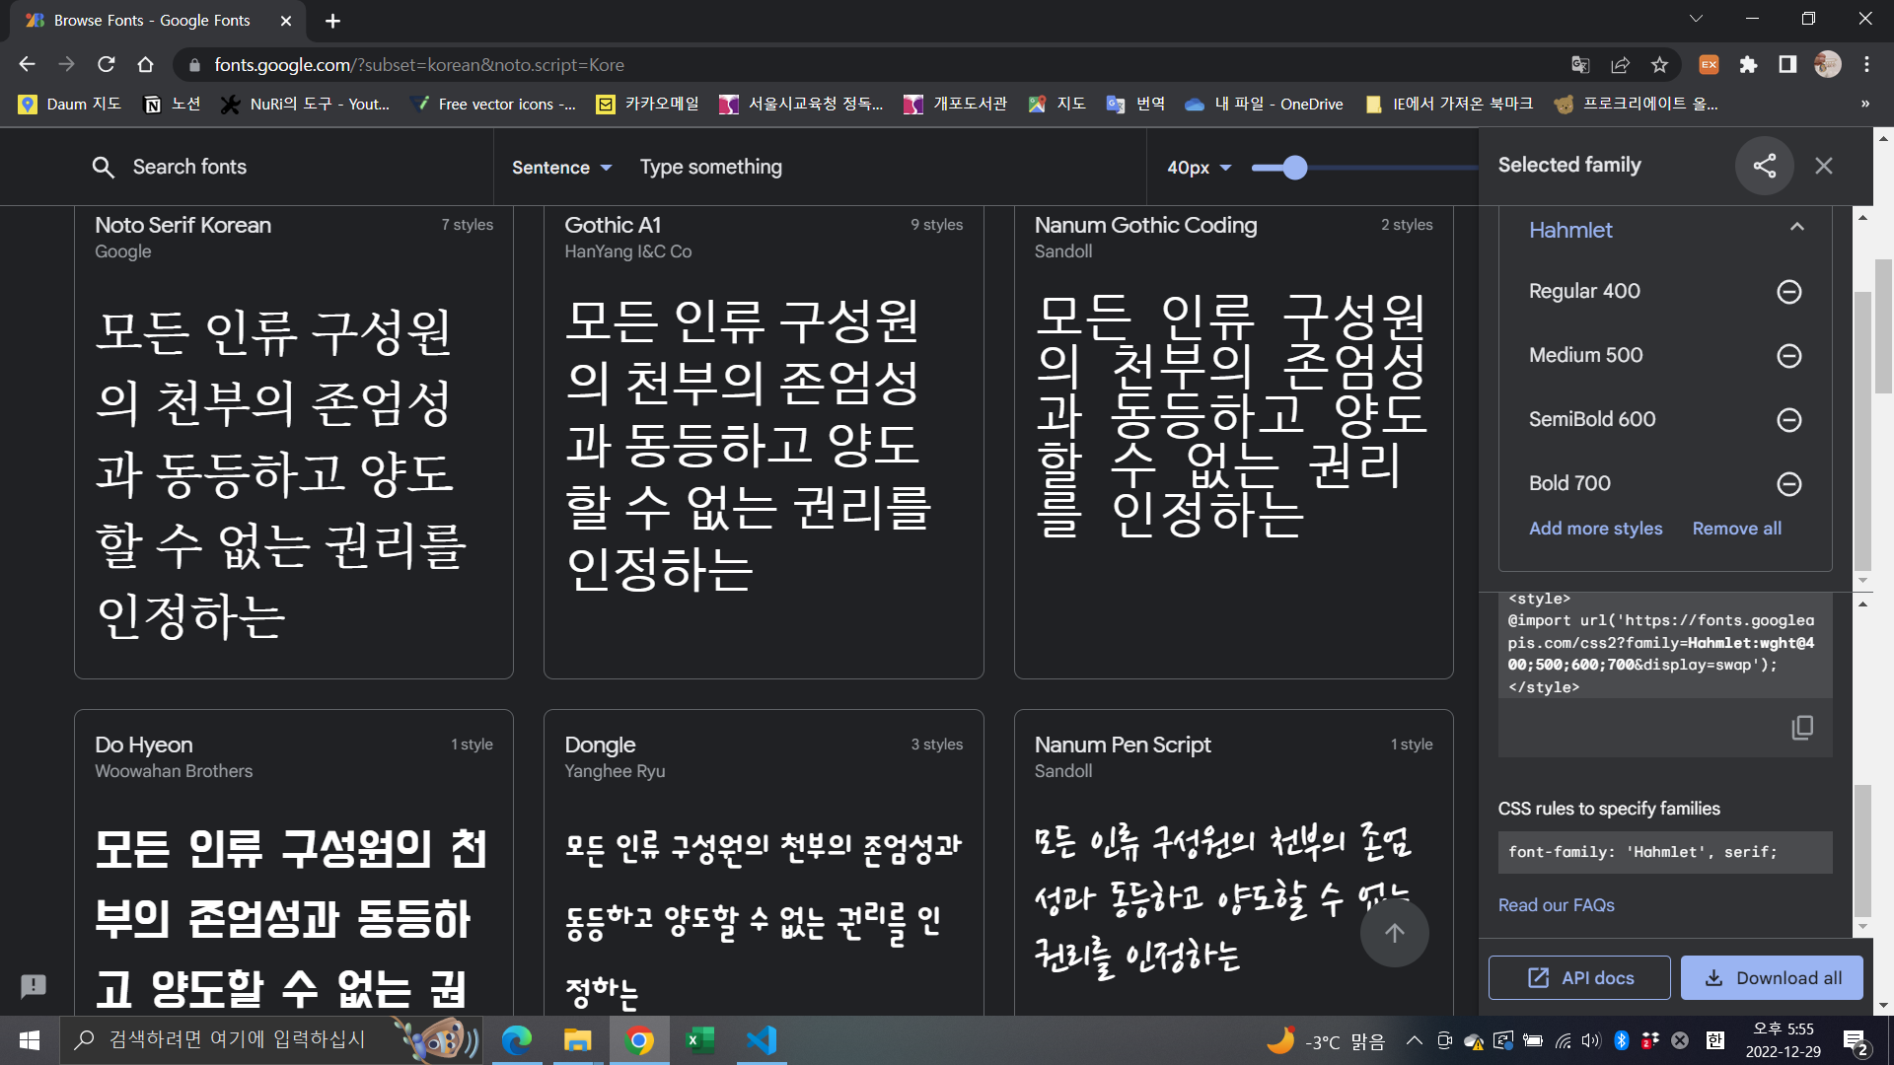The width and height of the screenshot is (1894, 1065).
Task: Open the Nanum Gothic Coding font card
Action: click(x=1233, y=442)
